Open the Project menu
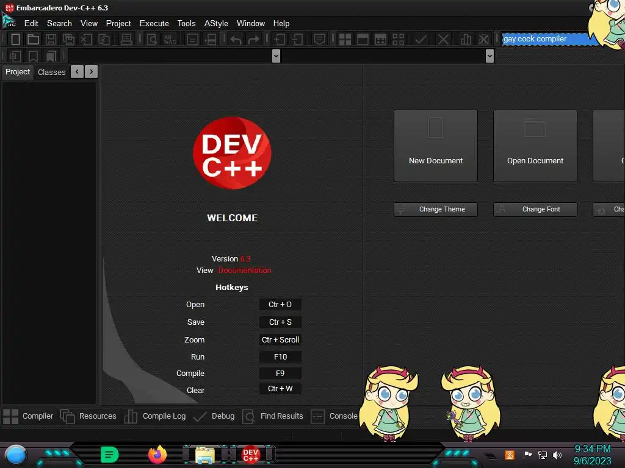 click(x=118, y=24)
